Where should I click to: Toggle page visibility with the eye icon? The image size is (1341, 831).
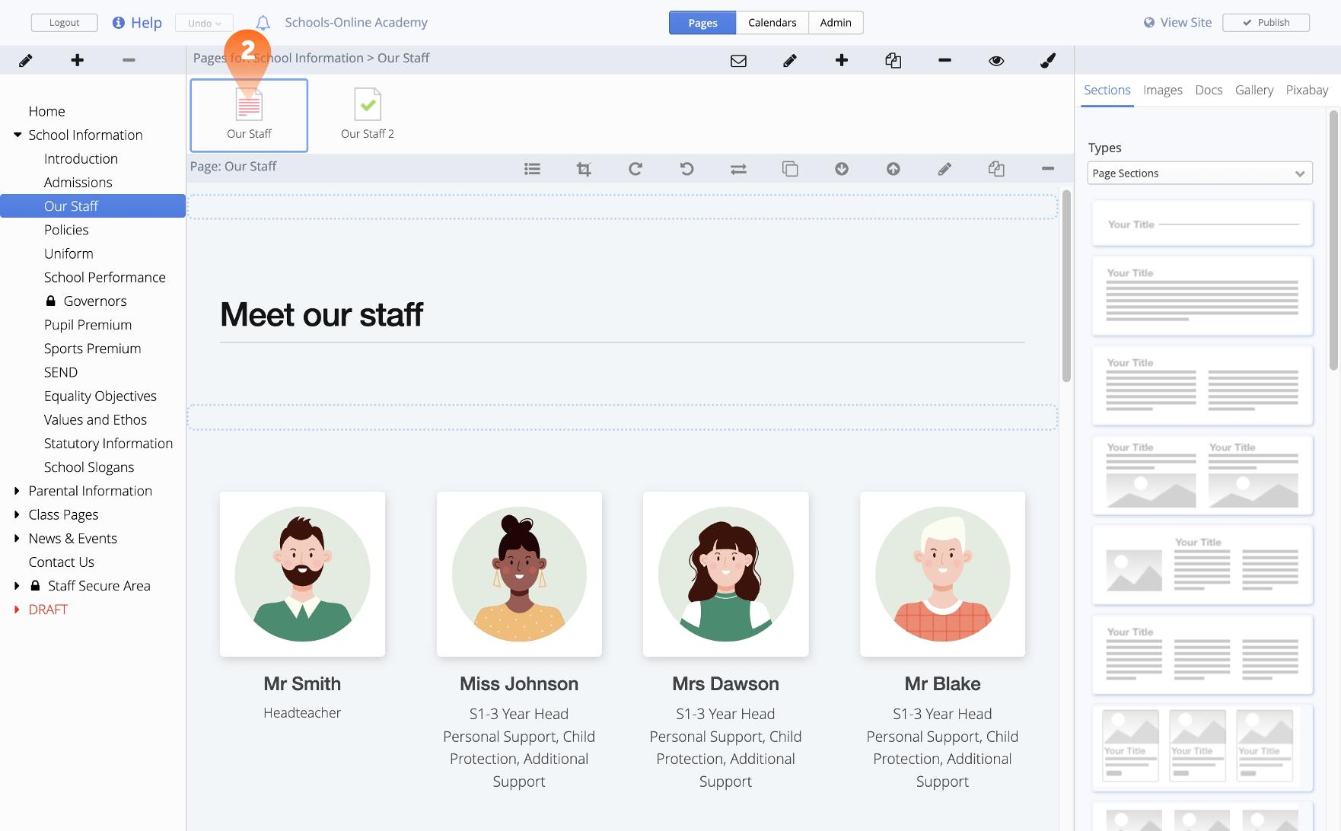click(996, 61)
